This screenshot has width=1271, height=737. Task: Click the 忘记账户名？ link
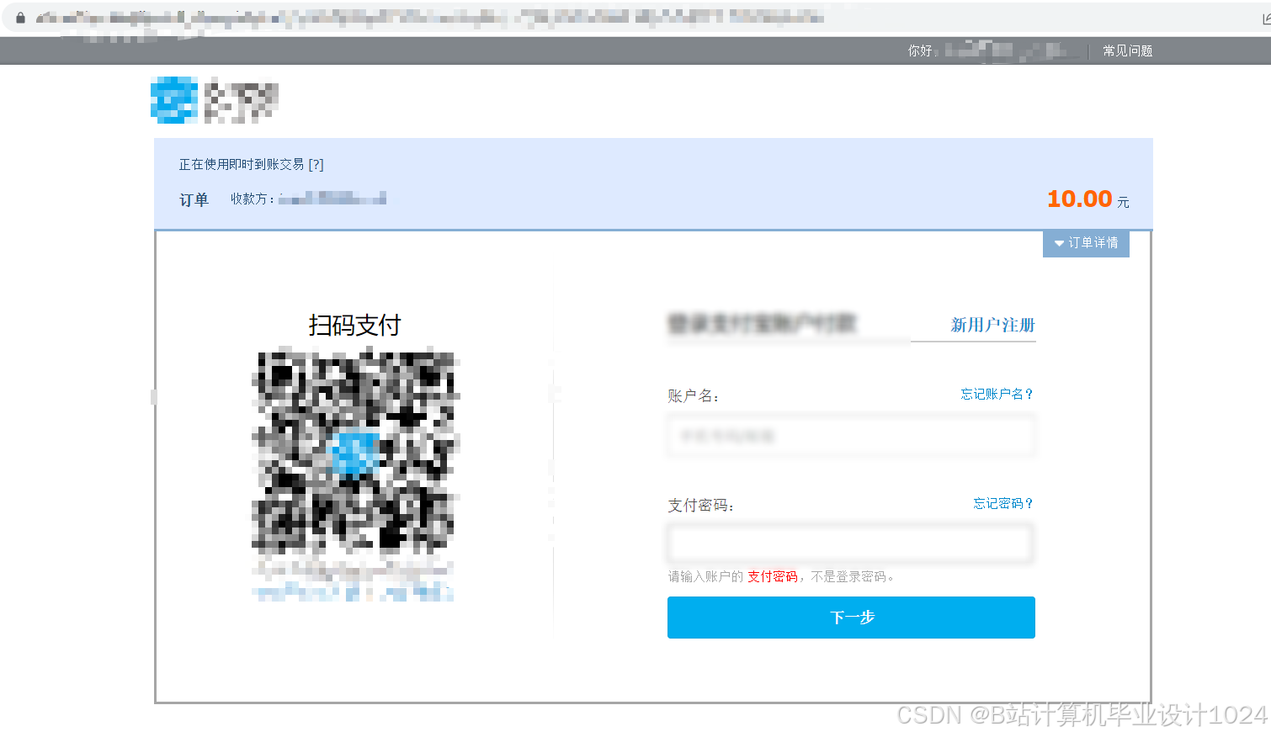pos(997,394)
